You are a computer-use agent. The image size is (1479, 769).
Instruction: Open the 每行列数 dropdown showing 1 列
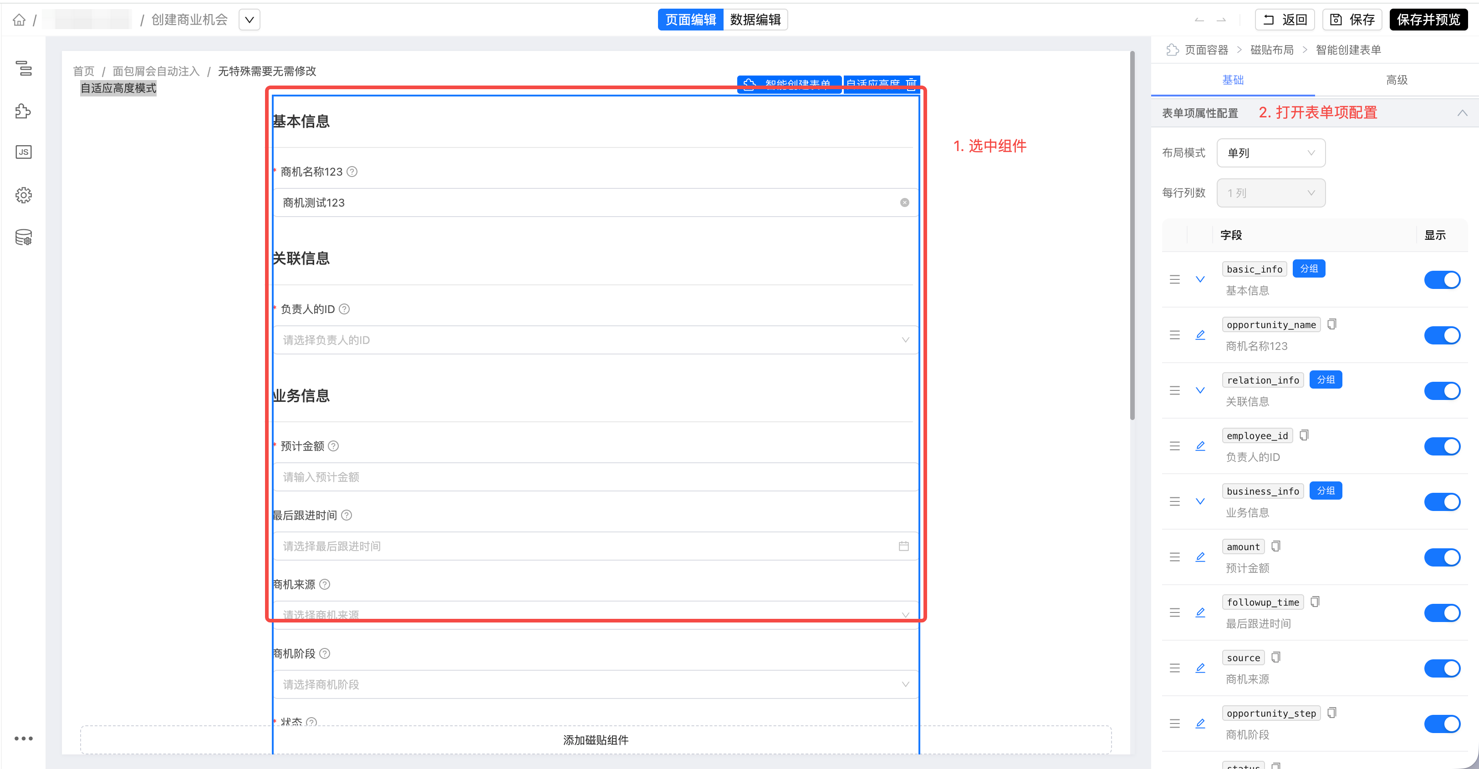pyautogui.click(x=1270, y=193)
